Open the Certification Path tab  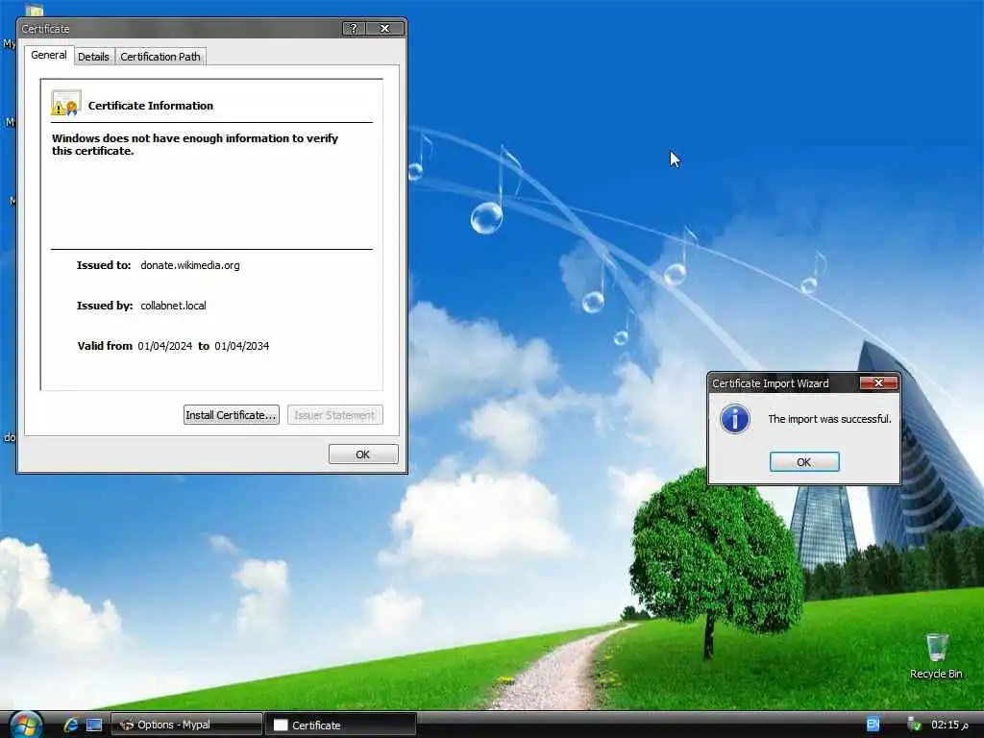click(x=160, y=57)
